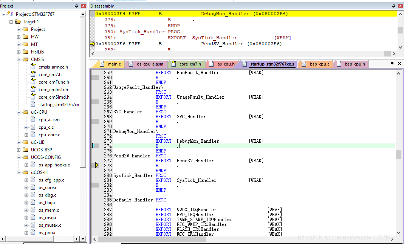Collapse the Target 1 node

11,22
